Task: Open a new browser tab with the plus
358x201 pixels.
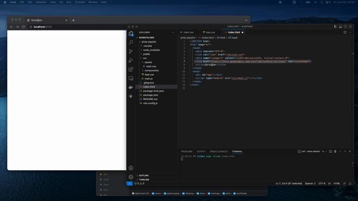Action: click(x=73, y=20)
